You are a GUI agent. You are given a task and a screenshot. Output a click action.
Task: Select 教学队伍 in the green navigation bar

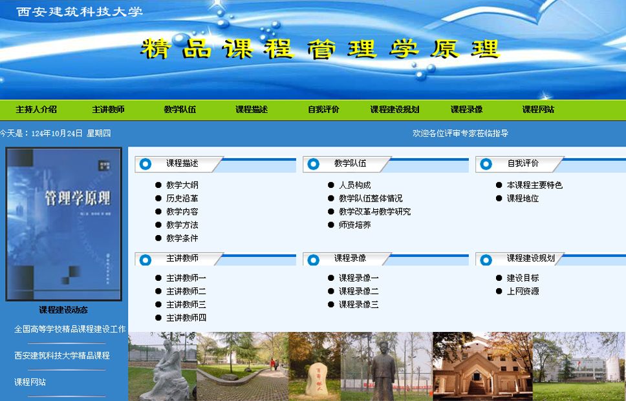[x=180, y=110]
